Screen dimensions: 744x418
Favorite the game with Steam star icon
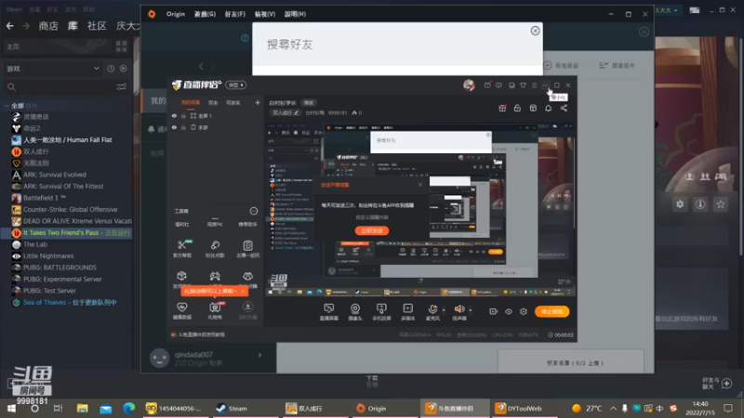click(x=721, y=204)
